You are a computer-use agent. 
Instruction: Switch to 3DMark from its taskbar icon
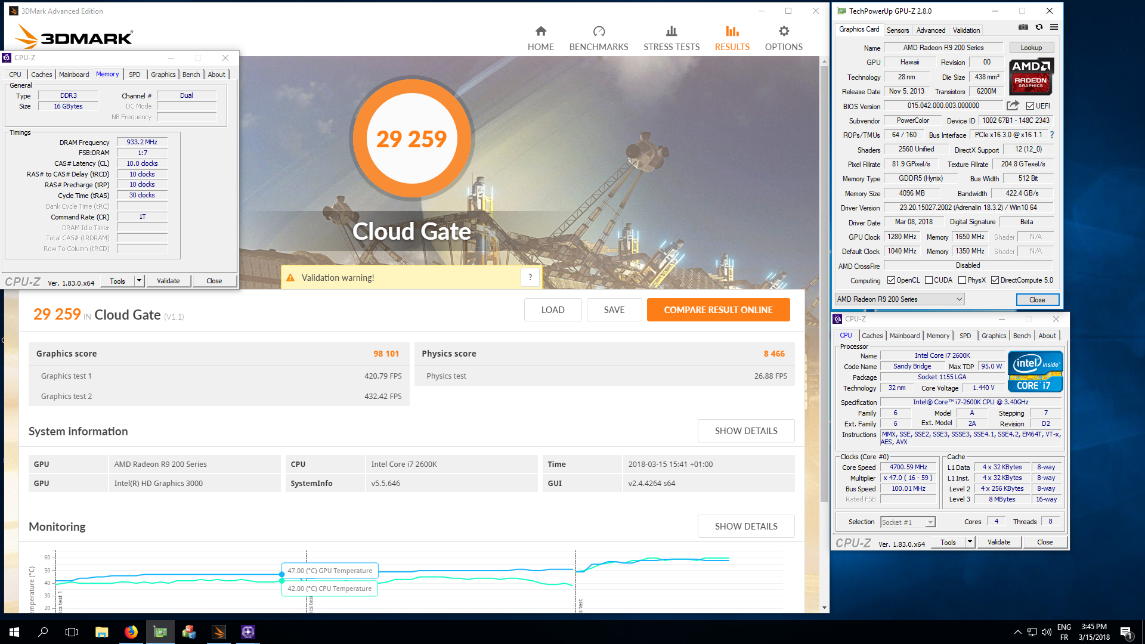(x=219, y=631)
